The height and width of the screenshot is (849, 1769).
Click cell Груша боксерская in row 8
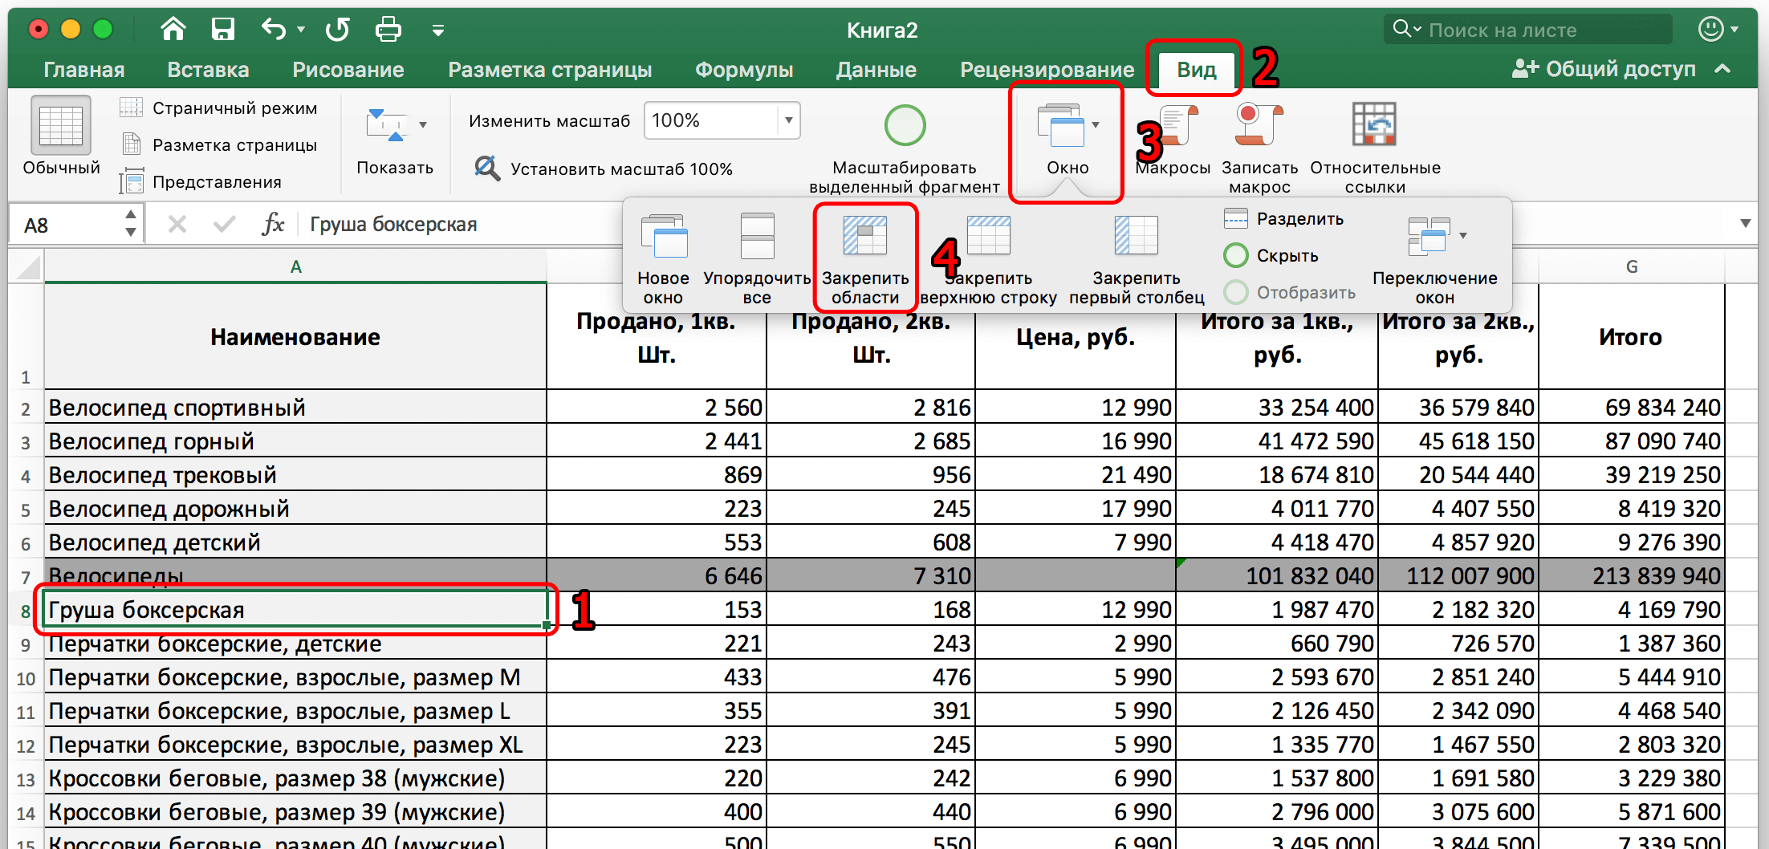click(295, 610)
